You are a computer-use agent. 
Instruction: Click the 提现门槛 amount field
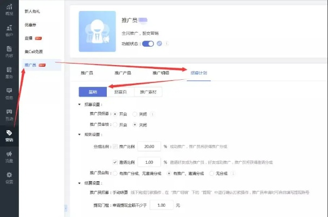click(x=162, y=205)
